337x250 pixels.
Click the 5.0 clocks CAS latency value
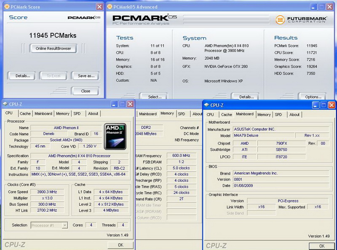pos(181,168)
